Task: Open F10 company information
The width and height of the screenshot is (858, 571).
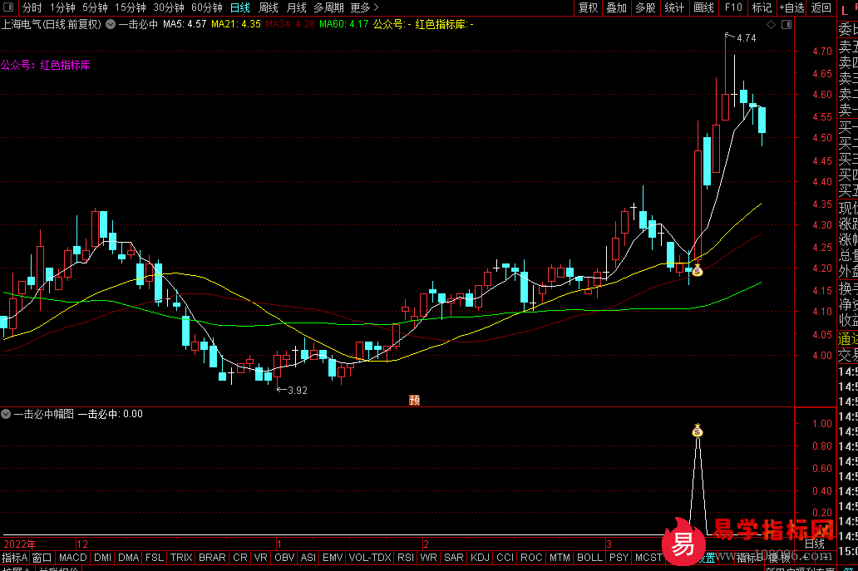Action: [733, 7]
